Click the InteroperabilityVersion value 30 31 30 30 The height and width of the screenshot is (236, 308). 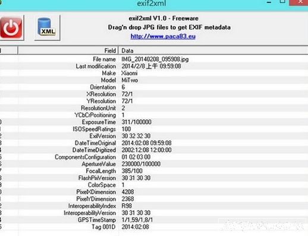[136, 213]
